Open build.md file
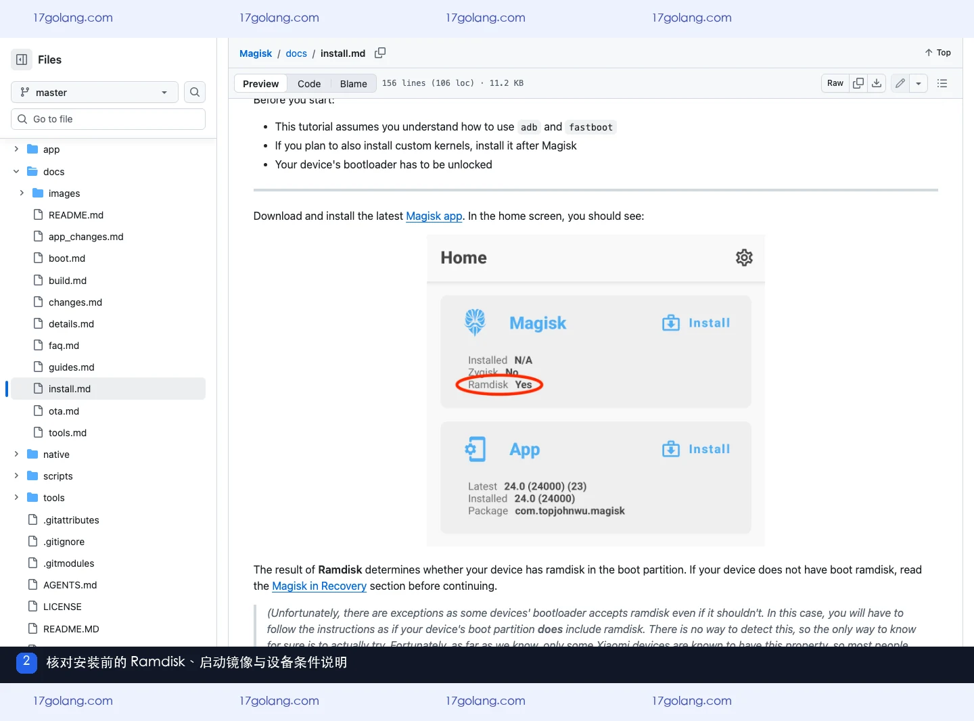This screenshot has height=721, width=974. [68, 281]
